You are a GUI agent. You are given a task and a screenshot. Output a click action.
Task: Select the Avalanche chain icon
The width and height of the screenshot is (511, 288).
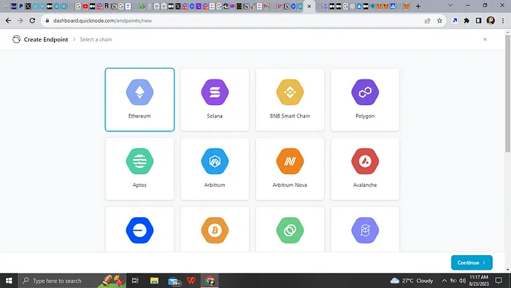tap(365, 161)
